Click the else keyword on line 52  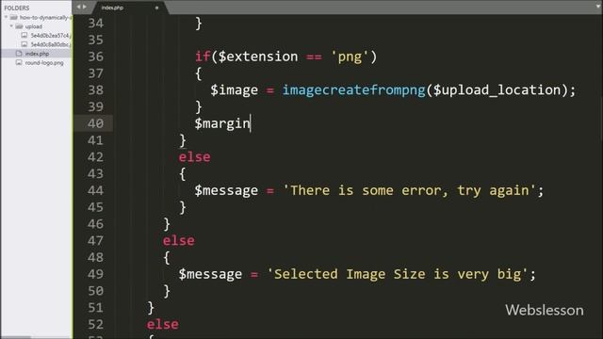[163, 324]
